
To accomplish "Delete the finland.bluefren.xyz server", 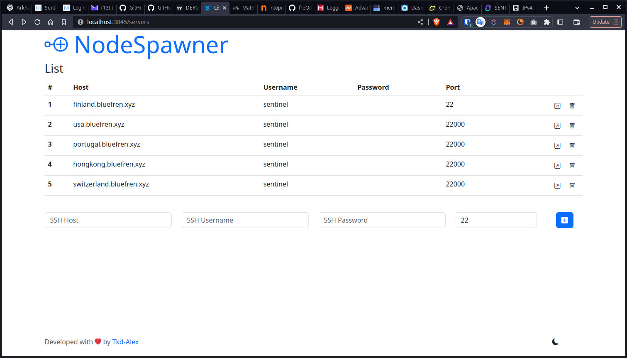I will pyautogui.click(x=572, y=106).
